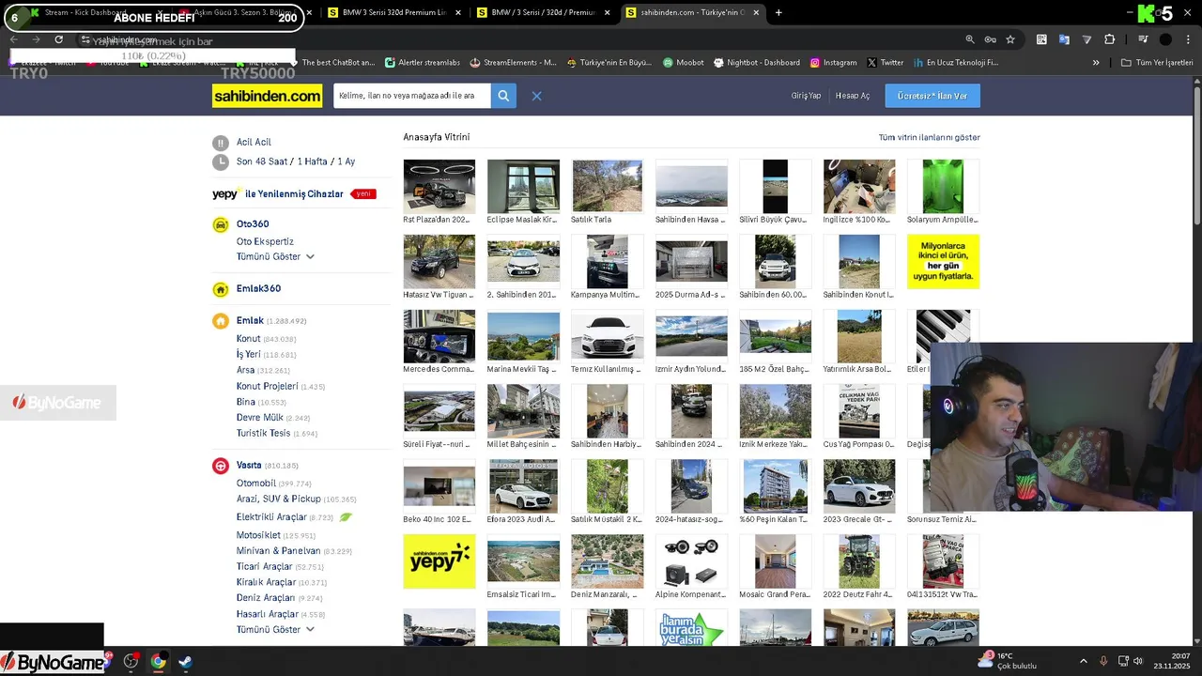Image resolution: width=1202 pixels, height=676 pixels.
Task: Reload the page with browser refresh icon
Action: [58, 39]
